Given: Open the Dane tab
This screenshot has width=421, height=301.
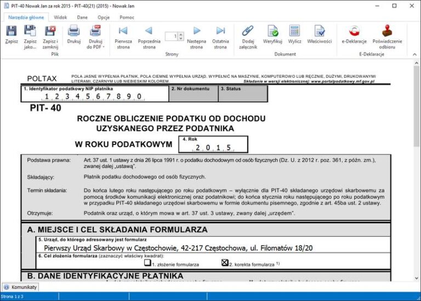Looking at the screenshot, I should tap(82, 17).
